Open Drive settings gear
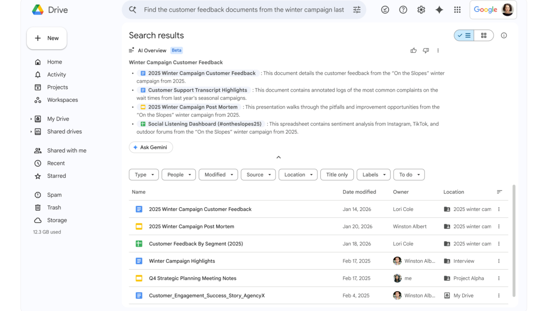This screenshot has height=311, width=553. [421, 9]
